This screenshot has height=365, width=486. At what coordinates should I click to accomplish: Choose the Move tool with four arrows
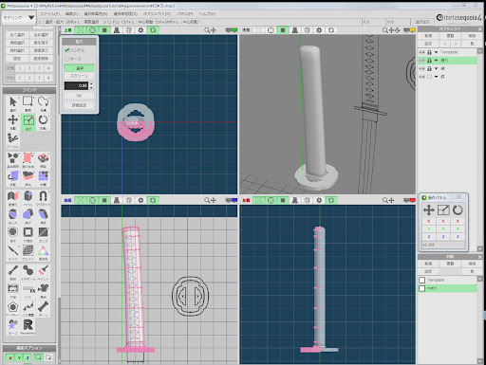point(13,120)
